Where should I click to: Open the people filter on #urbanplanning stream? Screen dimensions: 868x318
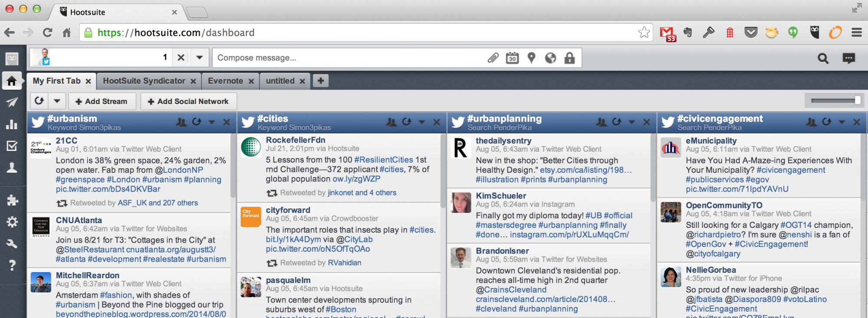pyautogui.click(x=602, y=122)
